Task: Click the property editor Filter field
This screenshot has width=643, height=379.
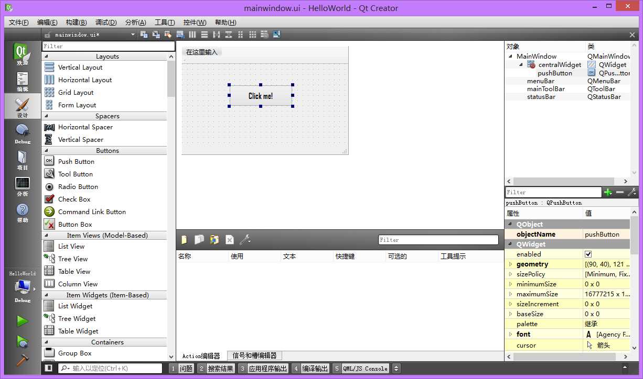Action: coord(553,192)
